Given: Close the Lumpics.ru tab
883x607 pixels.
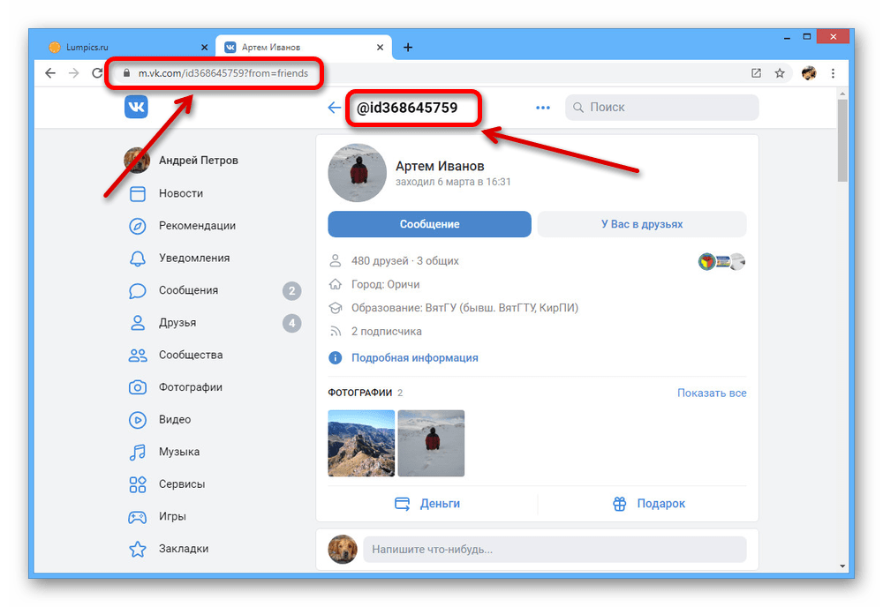Looking at the screenshot, I should pyautogui.click(x=204, y=48).
